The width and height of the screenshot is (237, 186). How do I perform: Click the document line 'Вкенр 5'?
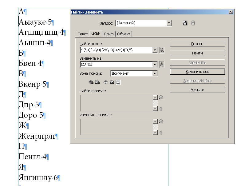coord(34,84)
